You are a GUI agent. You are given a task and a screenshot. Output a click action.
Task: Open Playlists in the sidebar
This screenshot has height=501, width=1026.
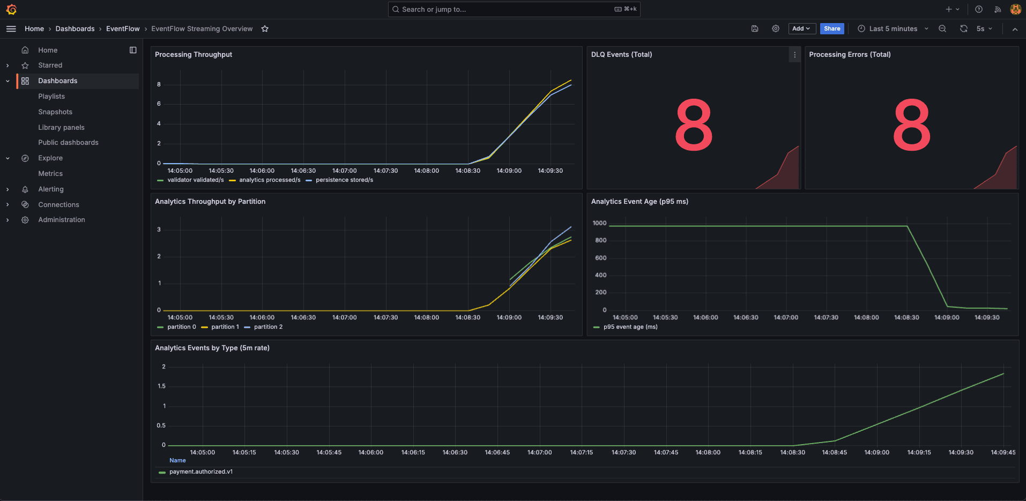51,97
